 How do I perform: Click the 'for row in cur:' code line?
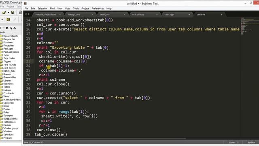[x=53, y=103]
